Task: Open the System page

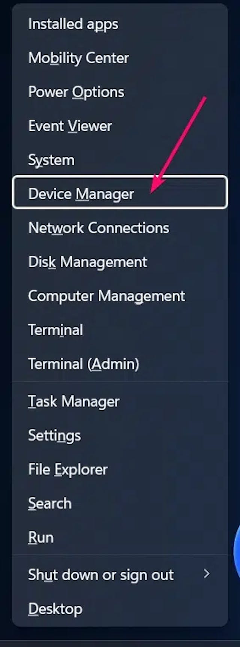Action: pos(51,160)
